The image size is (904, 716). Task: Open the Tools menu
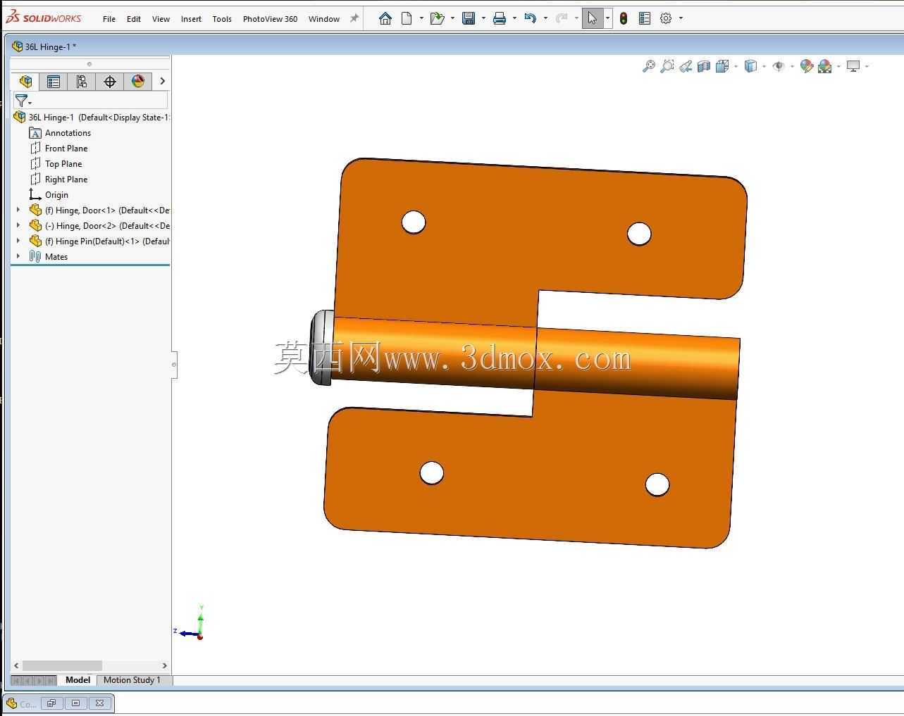[222, 19]
